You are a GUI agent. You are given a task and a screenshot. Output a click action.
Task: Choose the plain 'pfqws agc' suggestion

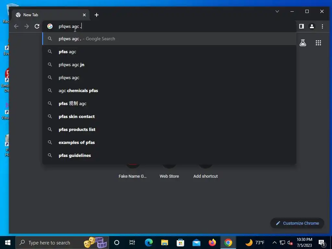169,78
